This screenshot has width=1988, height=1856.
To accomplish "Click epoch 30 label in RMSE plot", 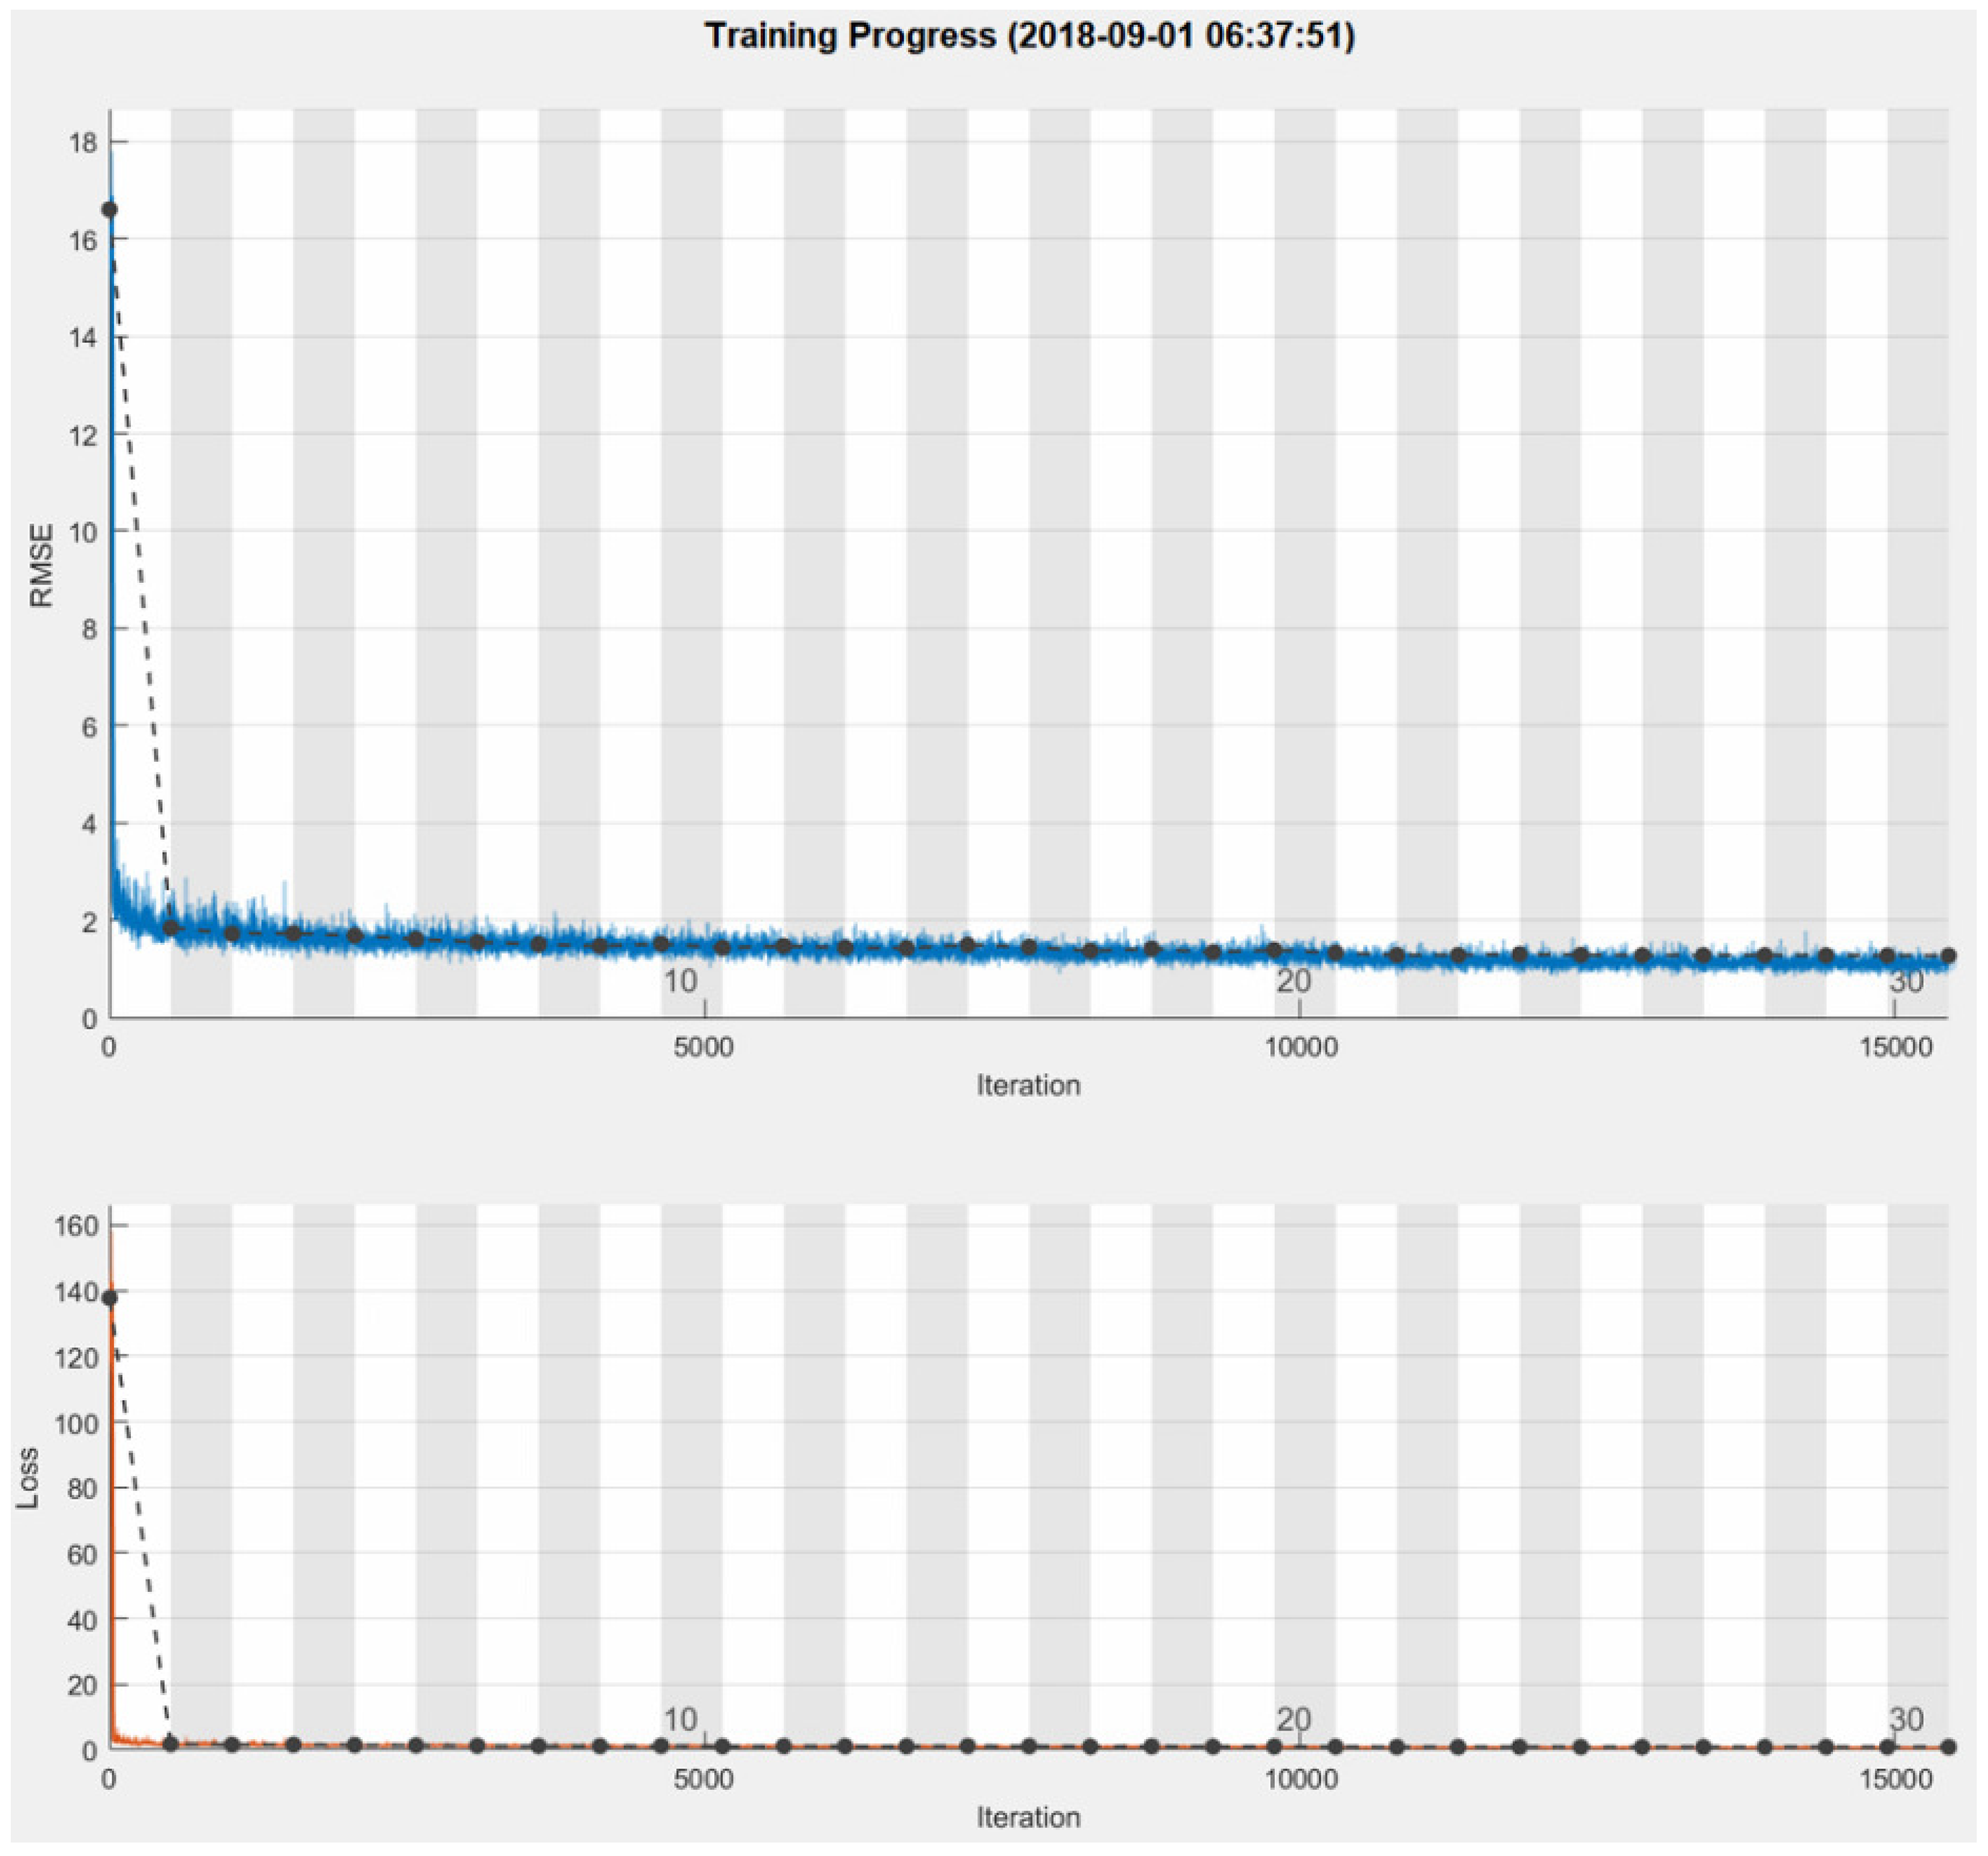I will [x=1906, y=982].
